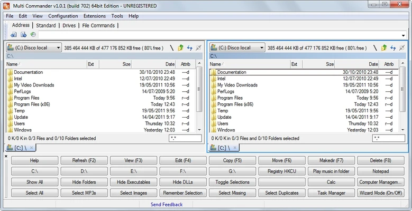The image size is (412, 211).
Task: Switch to the File Commands toolbar tab
Action: (98, 25)
